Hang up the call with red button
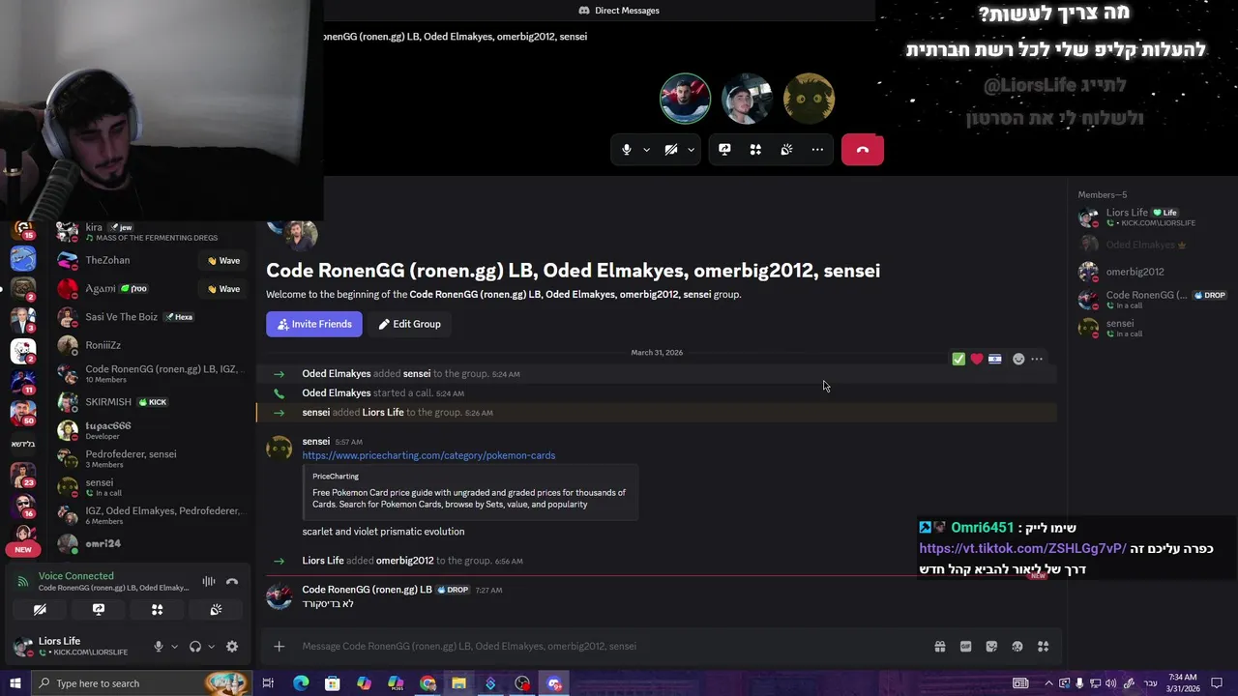 863,150
